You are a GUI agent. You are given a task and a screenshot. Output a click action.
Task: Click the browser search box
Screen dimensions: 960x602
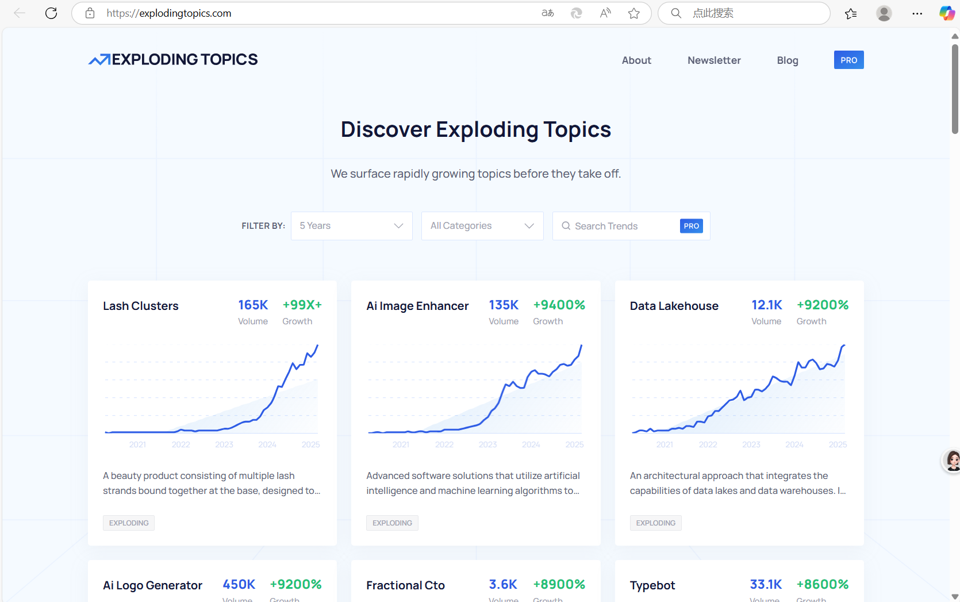(x=744, y=13)
